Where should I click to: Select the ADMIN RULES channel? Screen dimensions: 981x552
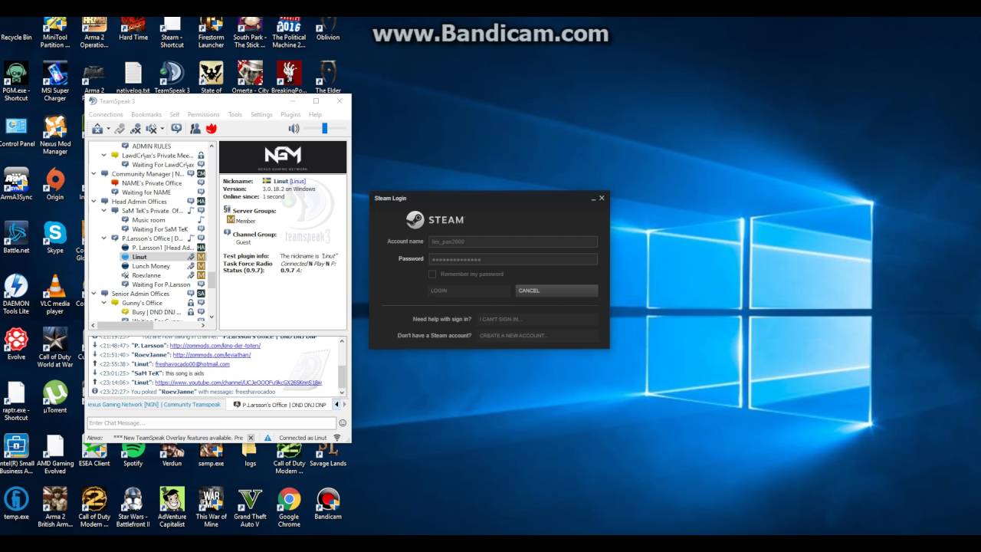click(152, 146)
